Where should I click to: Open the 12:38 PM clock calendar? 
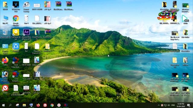(181, 105)
